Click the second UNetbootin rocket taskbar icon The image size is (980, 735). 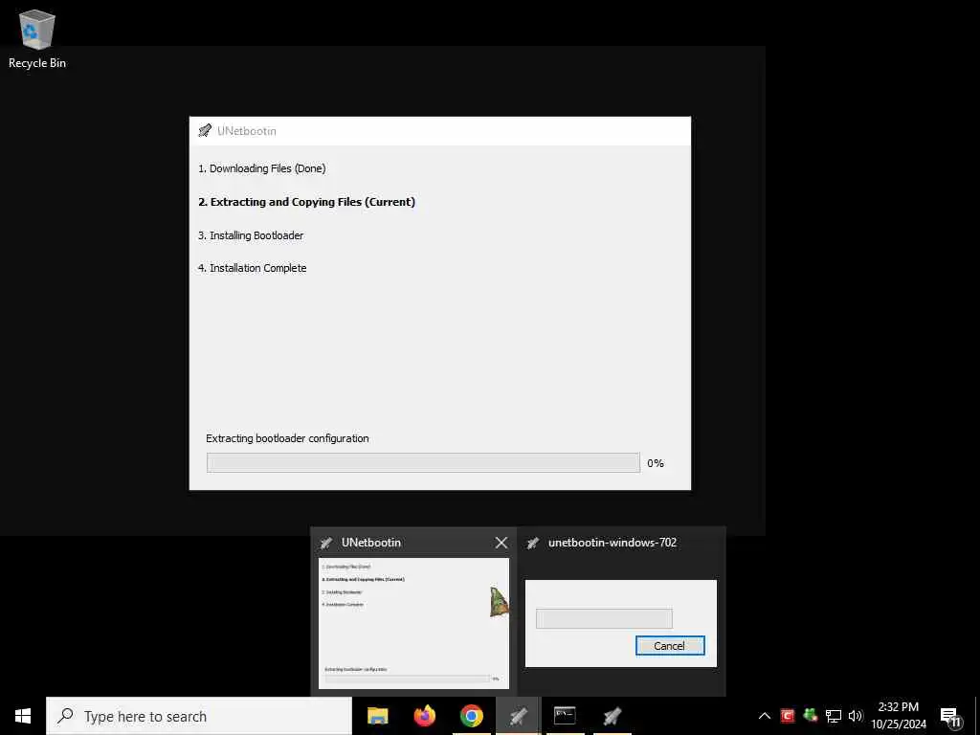point(612,716)
